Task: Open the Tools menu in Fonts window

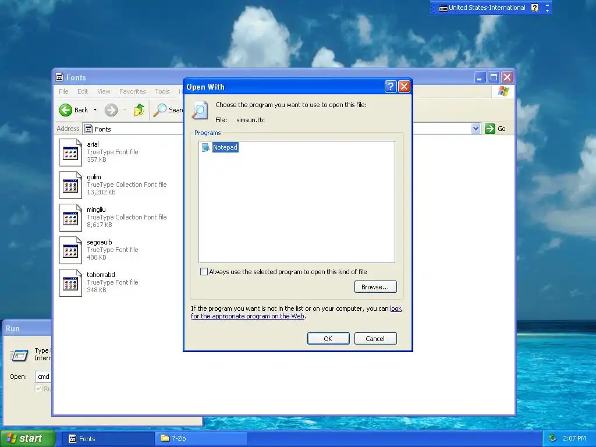Action: 162,91
